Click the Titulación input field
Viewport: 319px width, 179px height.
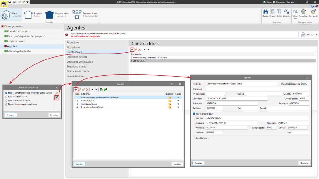(257, 89)
